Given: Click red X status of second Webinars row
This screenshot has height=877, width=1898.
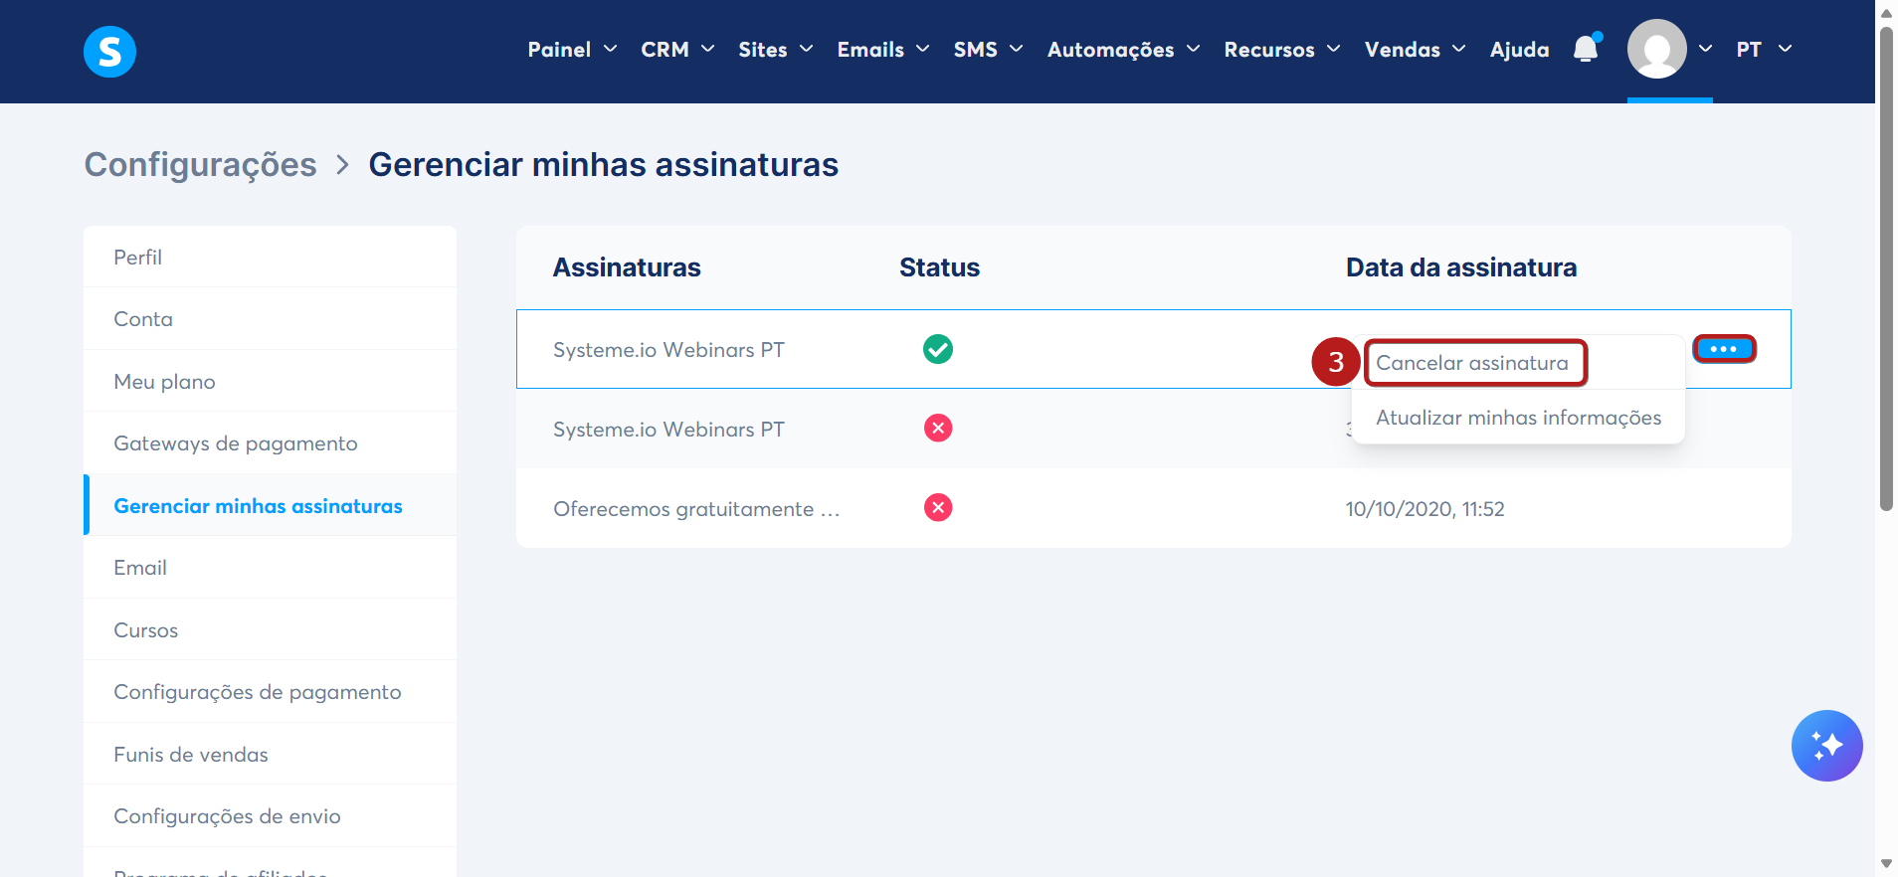Looking at the screenshot, I should click(938, 429).
